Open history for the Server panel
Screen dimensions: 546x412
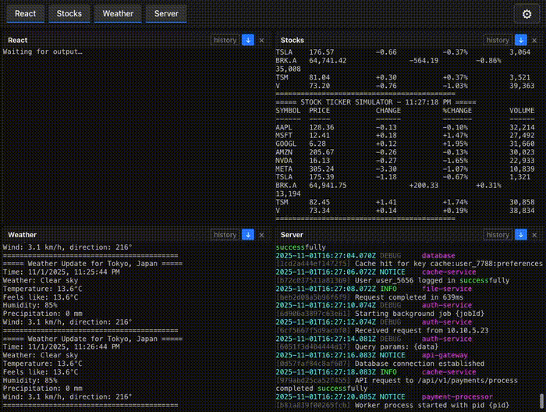tap(498, 235)
